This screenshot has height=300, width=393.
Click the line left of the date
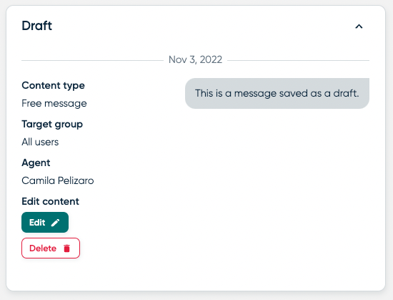(92, 60)
